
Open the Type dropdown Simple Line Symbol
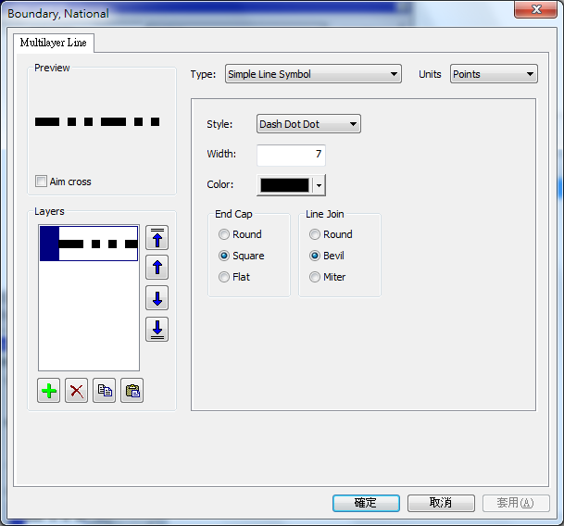point(313,74)
